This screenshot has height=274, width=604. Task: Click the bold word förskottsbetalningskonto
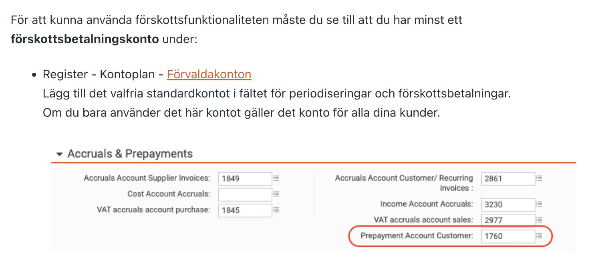[x=85, y=40]
